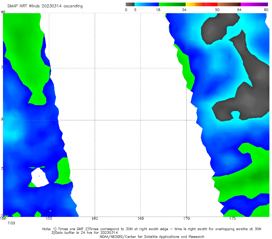Click the NOAA/NESDIS Center for Satellite Applications credit

152,237
